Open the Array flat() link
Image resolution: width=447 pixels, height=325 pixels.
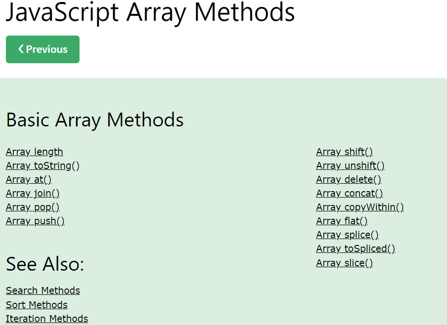[x=342, y=221]
